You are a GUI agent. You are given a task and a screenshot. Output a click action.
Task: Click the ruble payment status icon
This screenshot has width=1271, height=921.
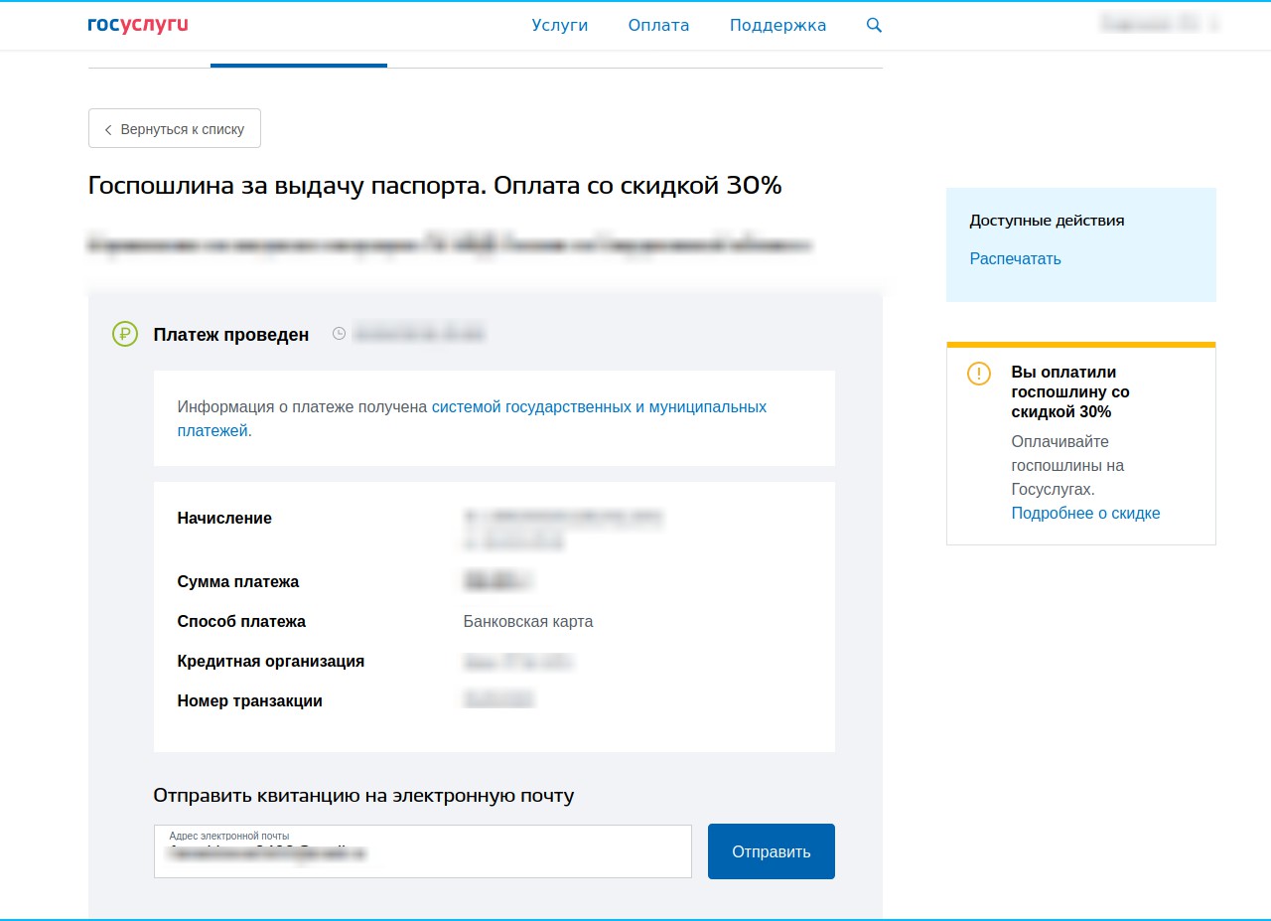(x=125, y=335)
